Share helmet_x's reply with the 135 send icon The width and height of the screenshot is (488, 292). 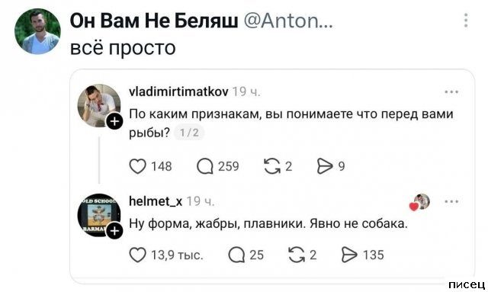[349, 255]
